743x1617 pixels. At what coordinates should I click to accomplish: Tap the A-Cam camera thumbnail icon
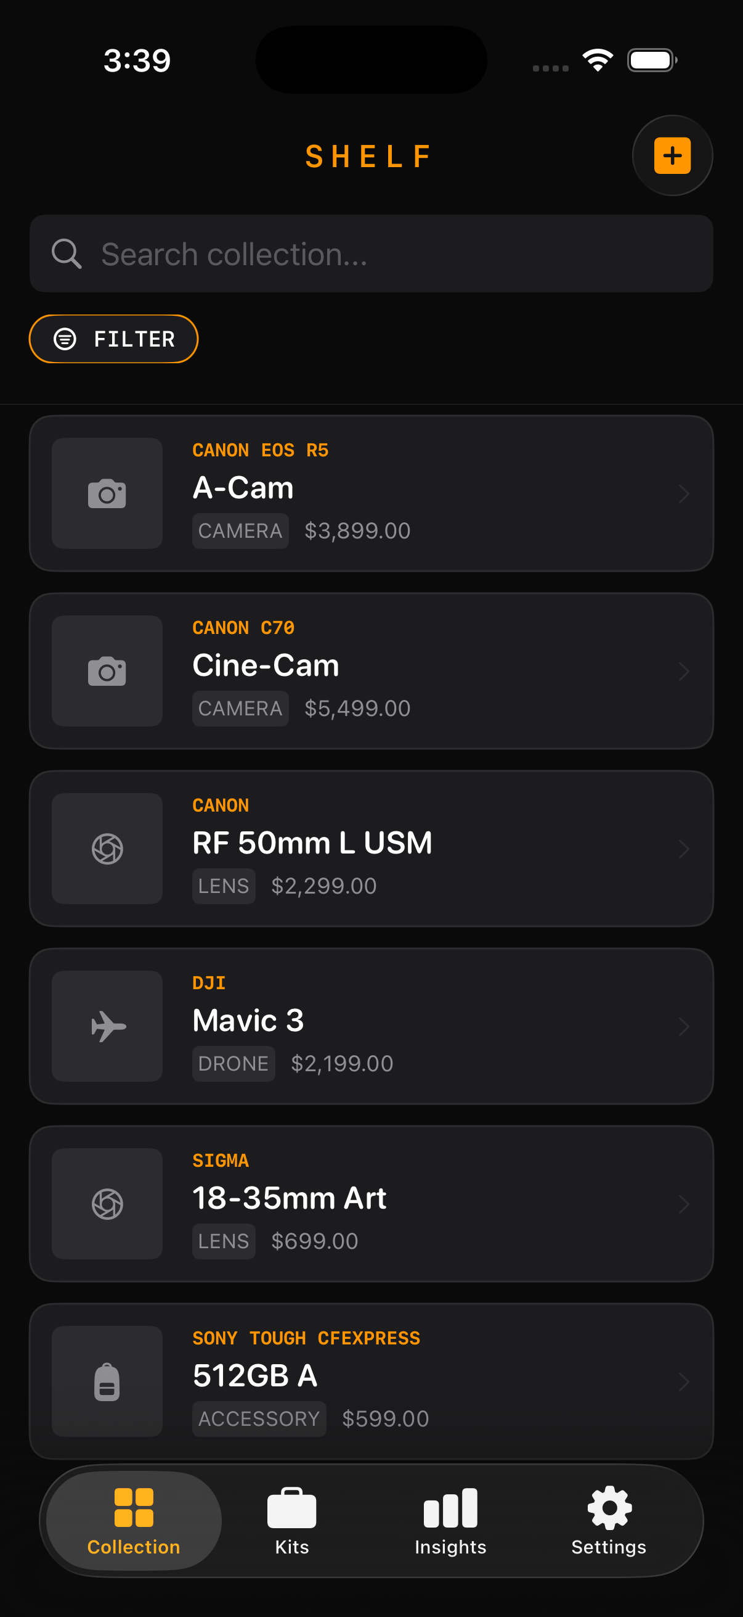[x=107, y=493]
